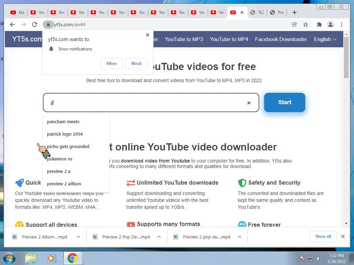This screenshot has height=265, width=354.
Task: Click the notification bell icon in popup
Action: click(51, 49)
